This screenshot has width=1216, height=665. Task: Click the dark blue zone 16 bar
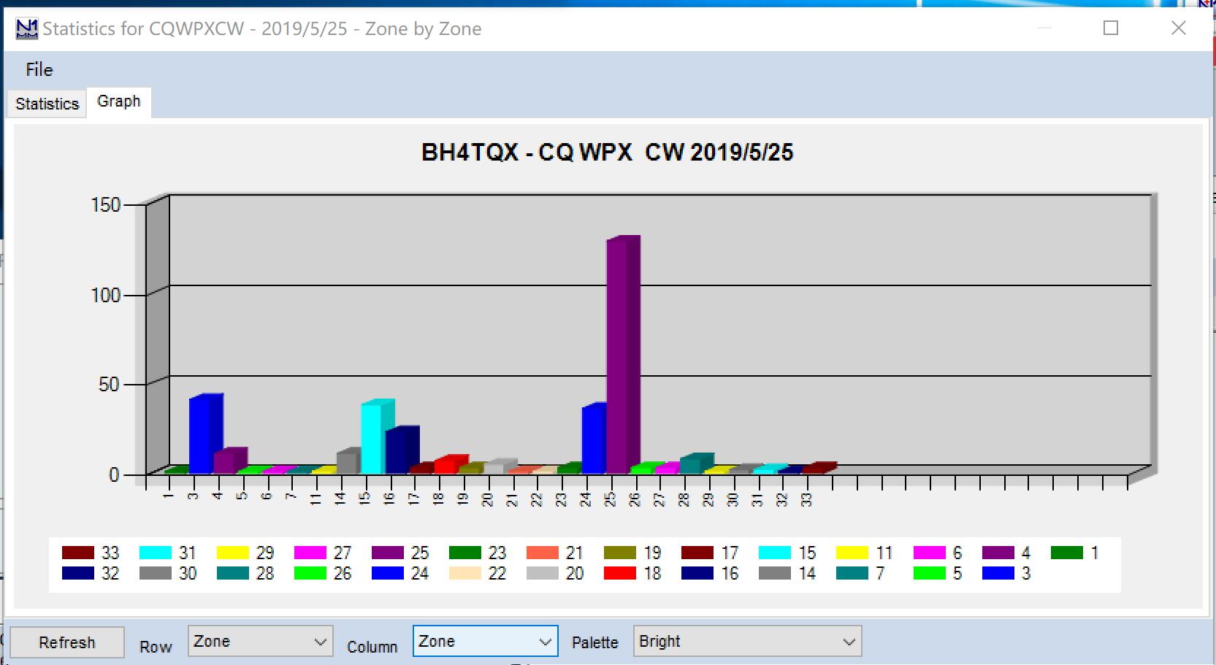[402, 450]
